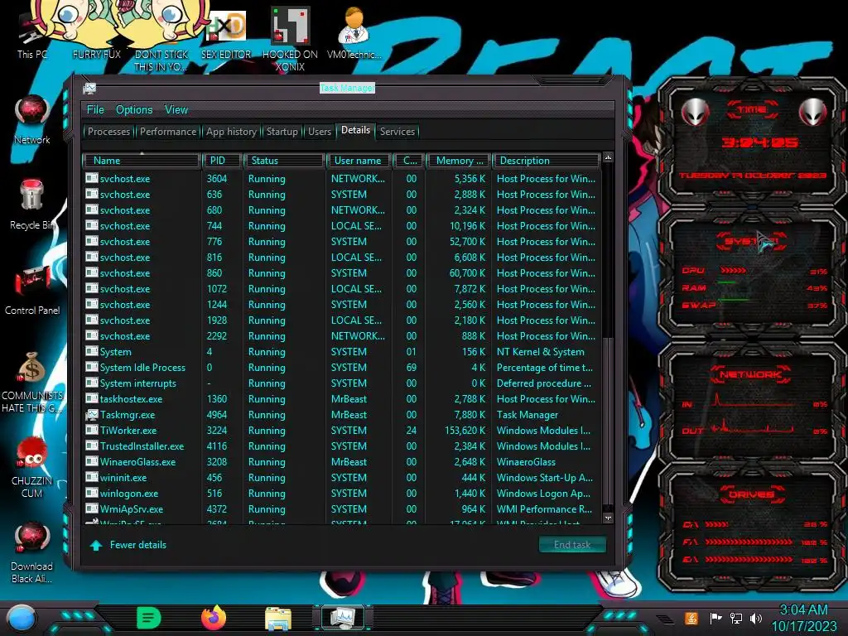Launch Firefox from the taskbar
848x636 pixels.
point(214,618)
